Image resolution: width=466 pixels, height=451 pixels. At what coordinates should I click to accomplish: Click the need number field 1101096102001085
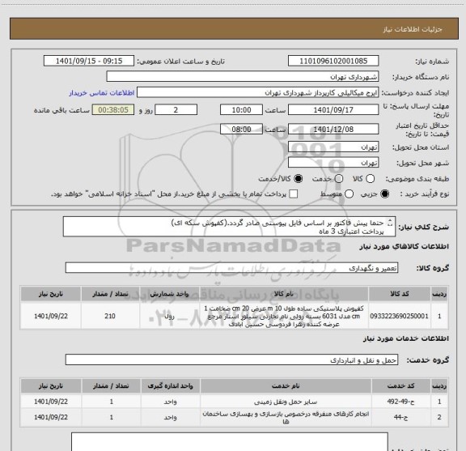click(x=333, y=61)
